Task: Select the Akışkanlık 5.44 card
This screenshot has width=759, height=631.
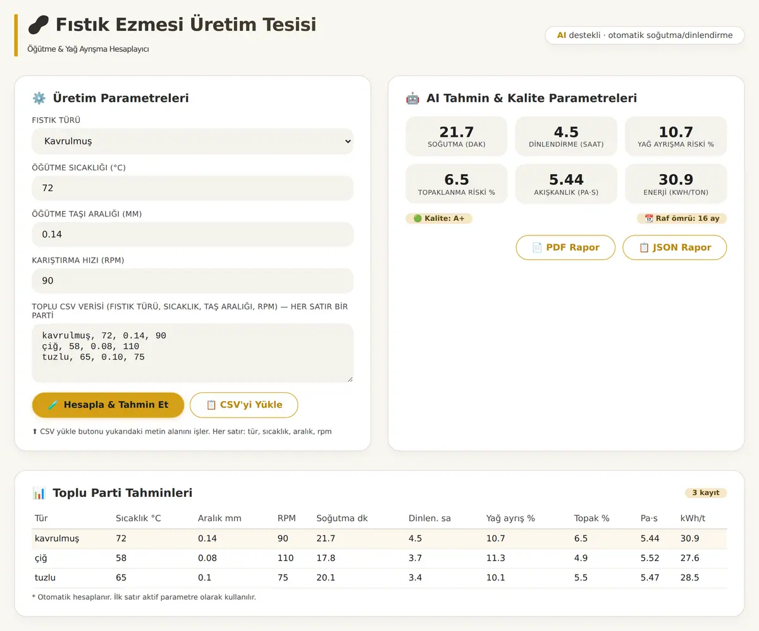Action: (x=566, y=184)
